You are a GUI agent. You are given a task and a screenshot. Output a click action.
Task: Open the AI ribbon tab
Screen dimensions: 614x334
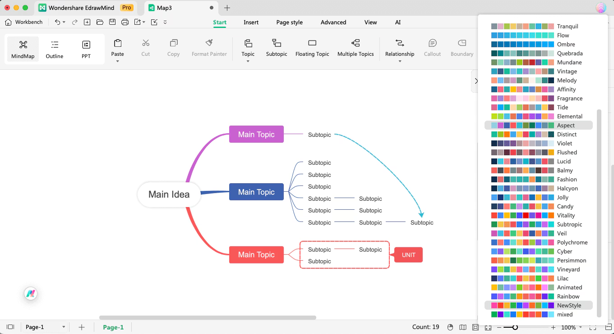coord(398,23)
